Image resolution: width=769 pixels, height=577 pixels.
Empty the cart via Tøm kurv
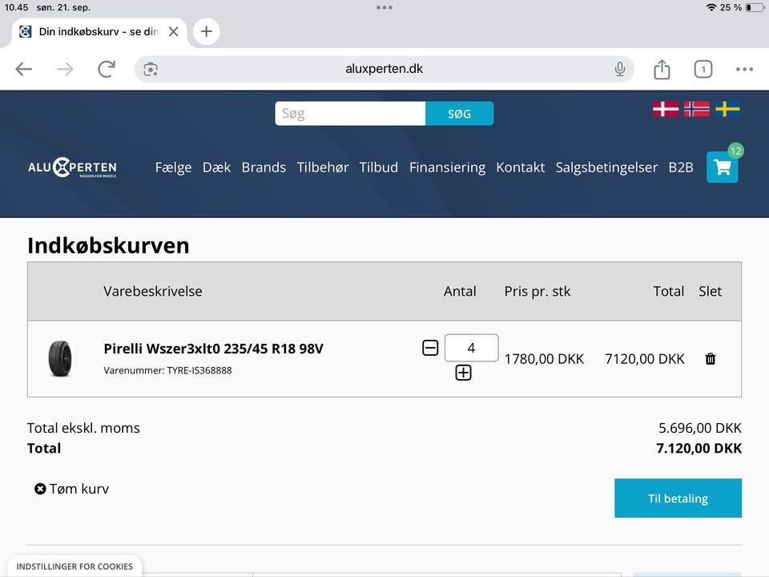click(71, 489)
